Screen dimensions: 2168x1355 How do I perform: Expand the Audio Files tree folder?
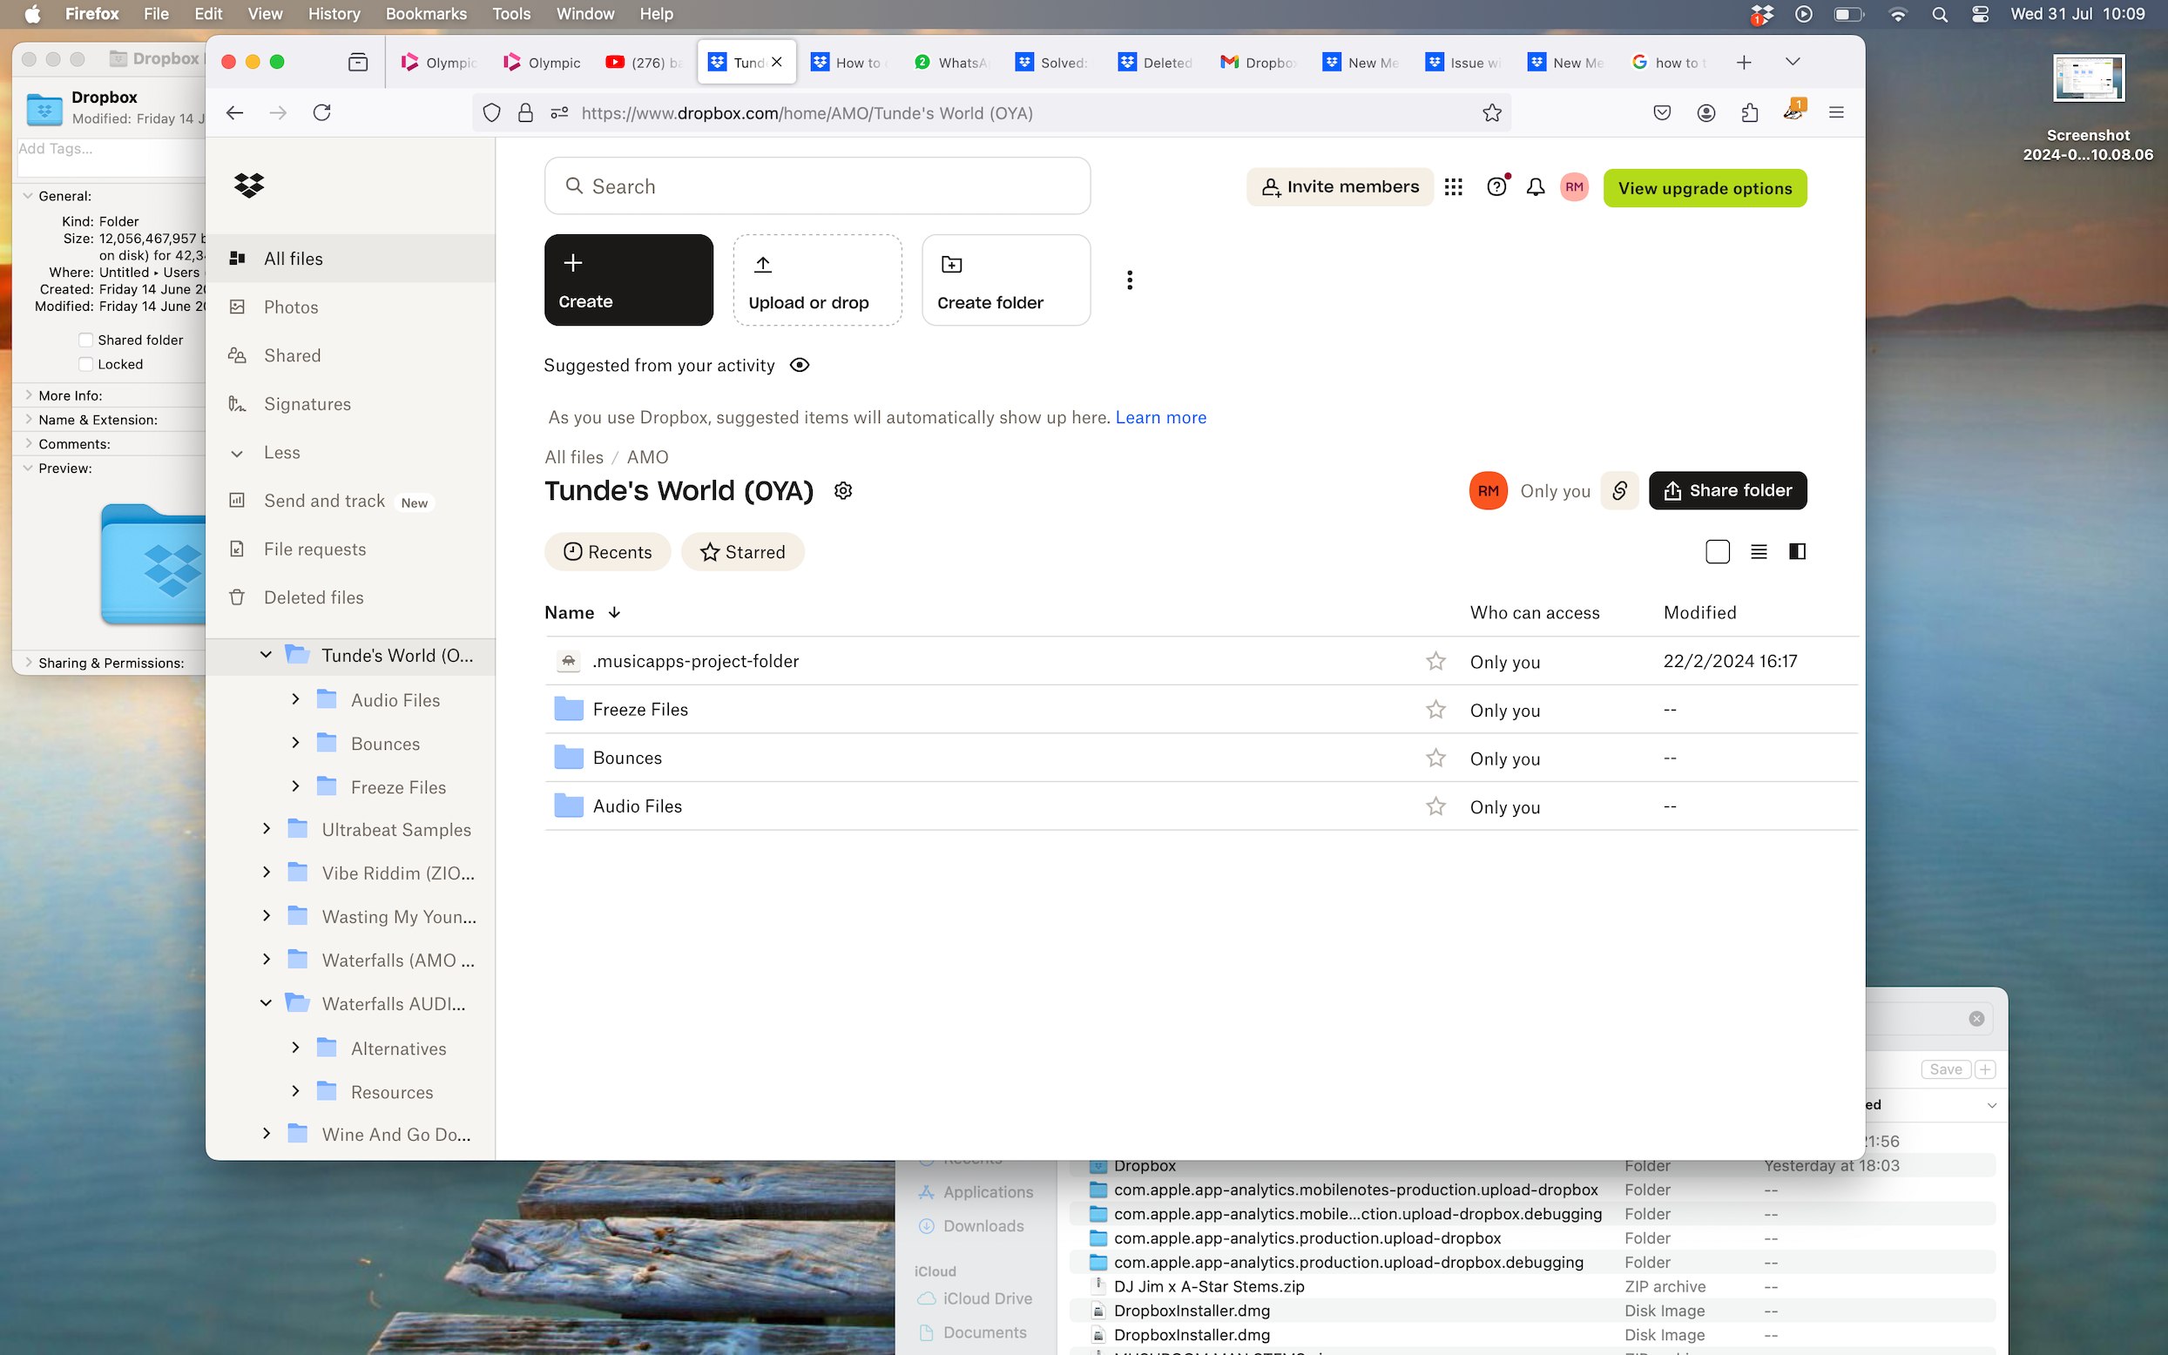point(296,699)
